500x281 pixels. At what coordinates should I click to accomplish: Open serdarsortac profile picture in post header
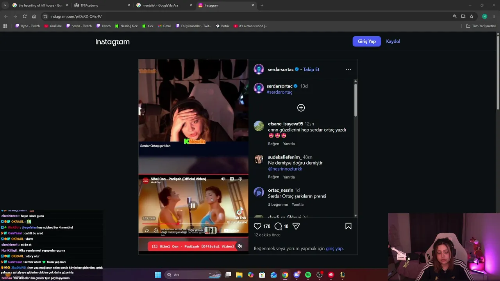259,69
